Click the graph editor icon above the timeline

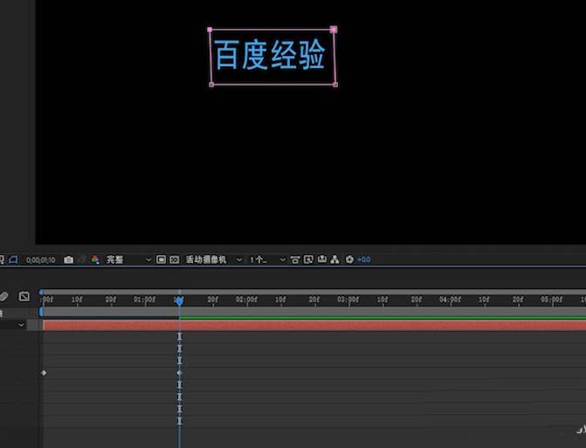click(x=24, y=297)
